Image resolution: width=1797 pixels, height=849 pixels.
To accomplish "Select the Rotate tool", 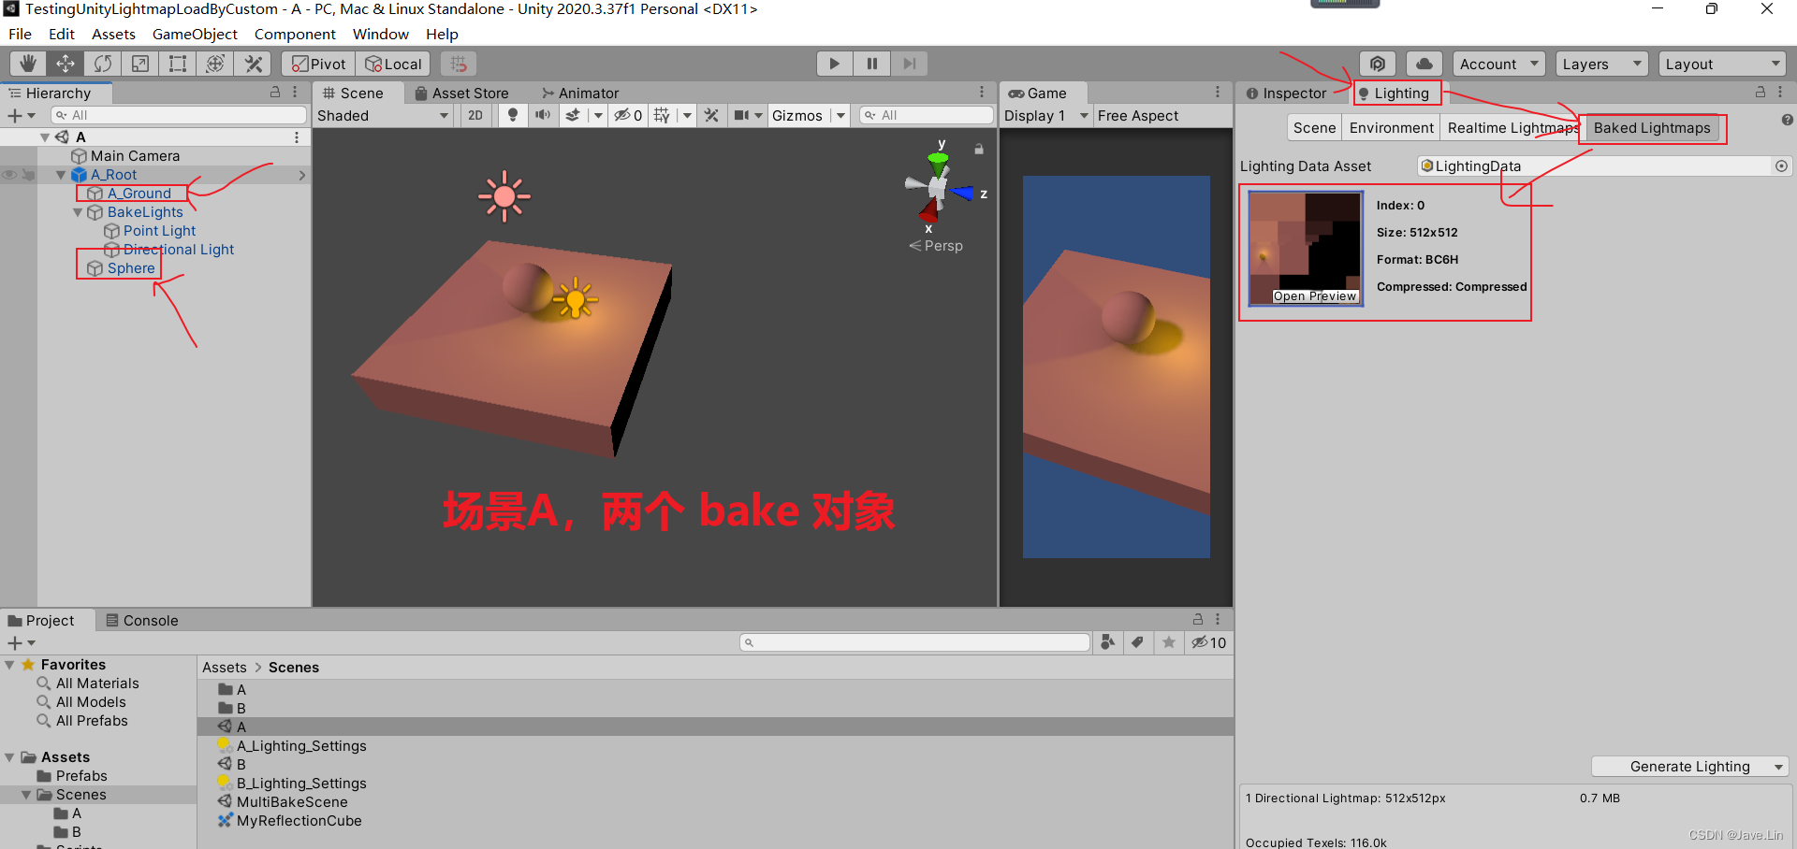I will 102,63.
